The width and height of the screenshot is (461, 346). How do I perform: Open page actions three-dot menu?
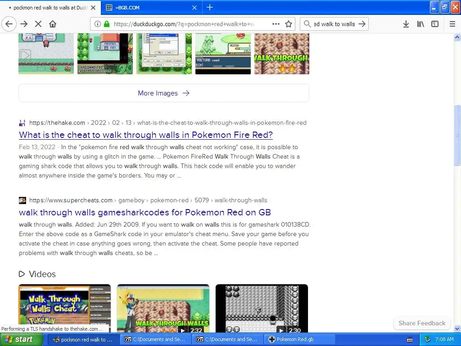click(x=276, y=24)
